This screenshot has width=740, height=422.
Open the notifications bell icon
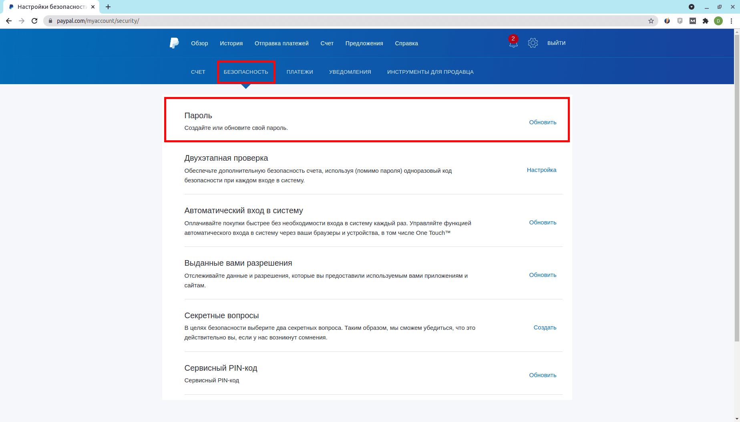click(x=513, y=43)
